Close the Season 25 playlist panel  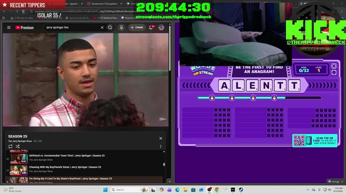[161, 138]
